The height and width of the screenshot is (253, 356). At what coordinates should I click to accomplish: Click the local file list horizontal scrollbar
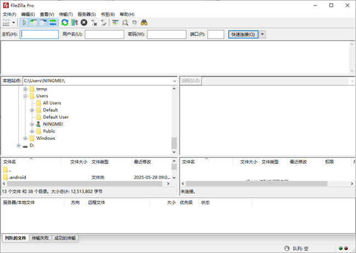coord(82,183)
